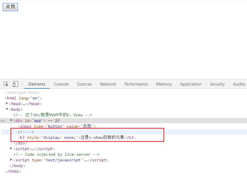Activate the inspect element picker icon
247x194 pixels.
coord(6,84)
